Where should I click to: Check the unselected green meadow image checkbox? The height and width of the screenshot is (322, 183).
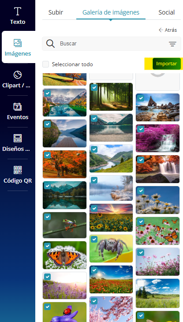click(x=141, y=283)
